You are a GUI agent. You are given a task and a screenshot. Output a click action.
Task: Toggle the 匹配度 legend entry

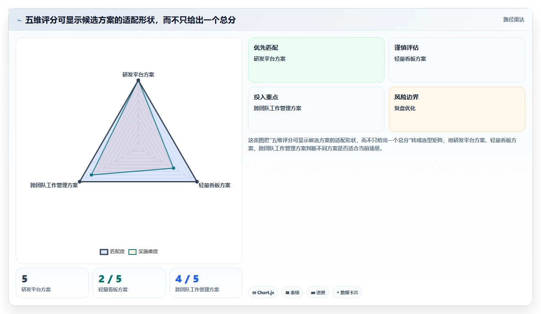112,252
